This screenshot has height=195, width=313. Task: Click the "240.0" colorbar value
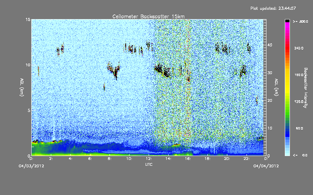point(299,48)
